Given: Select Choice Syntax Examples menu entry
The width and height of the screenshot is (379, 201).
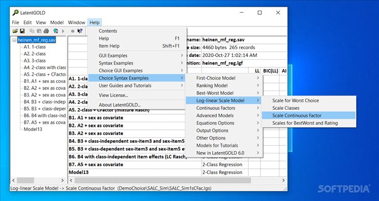Looking at the screenshot, I should click(x=137, y=78).
